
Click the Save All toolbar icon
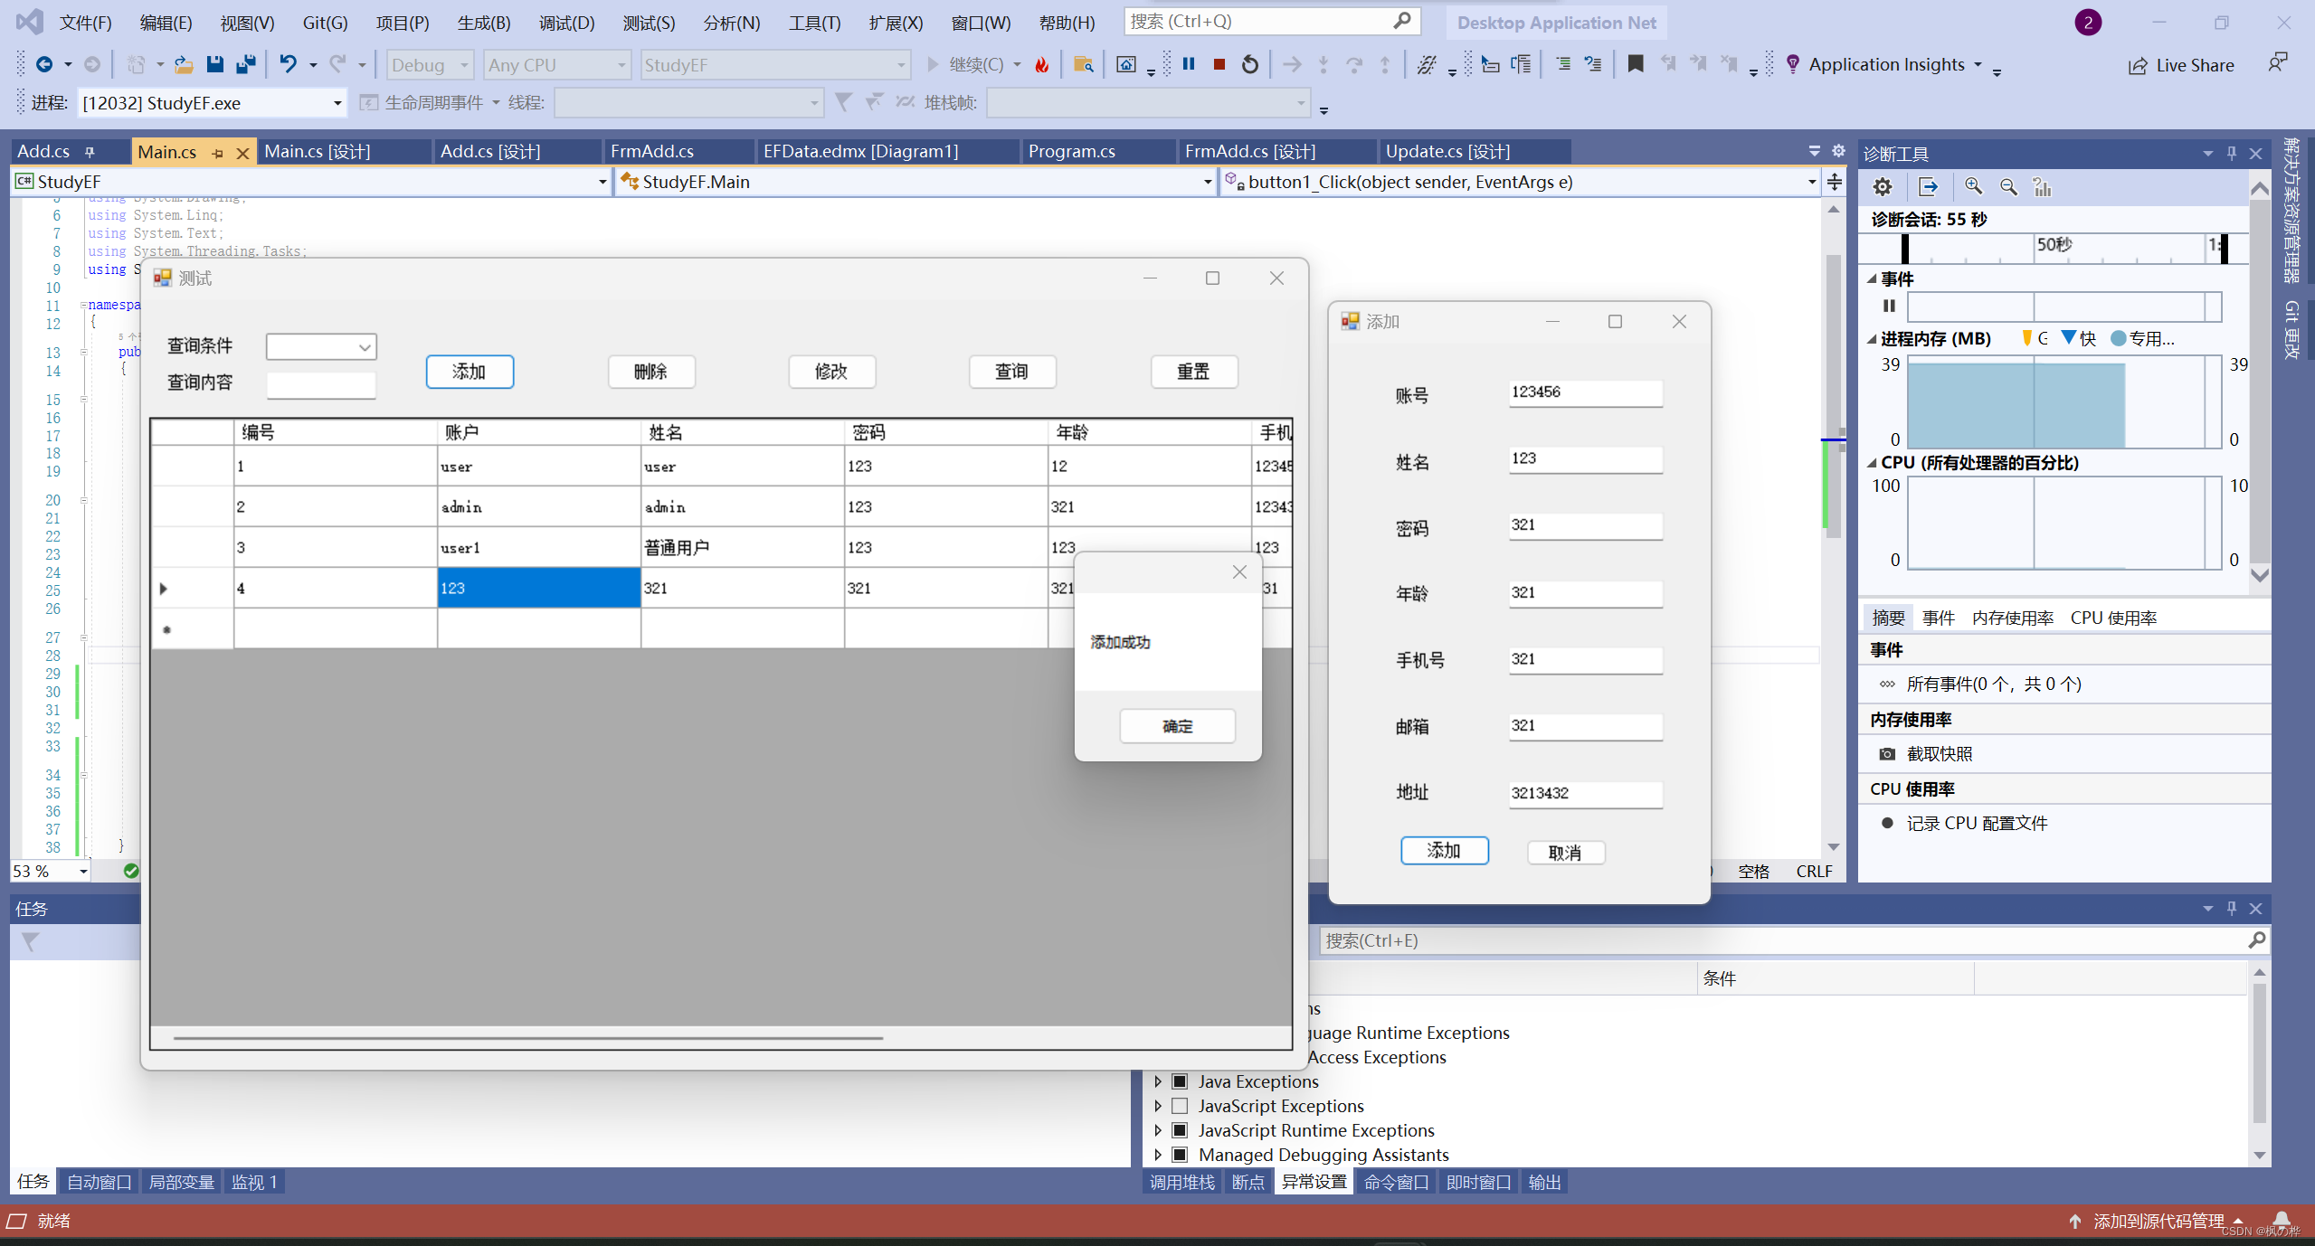[x=245, y=64]
